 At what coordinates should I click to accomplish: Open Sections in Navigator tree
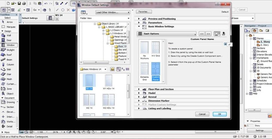pos(259,48)
